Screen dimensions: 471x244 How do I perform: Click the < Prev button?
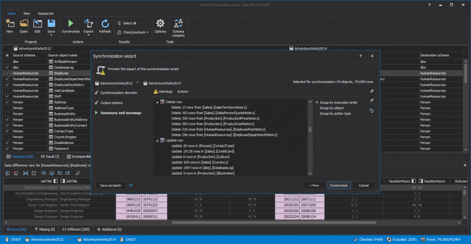[x=314, y=185]
